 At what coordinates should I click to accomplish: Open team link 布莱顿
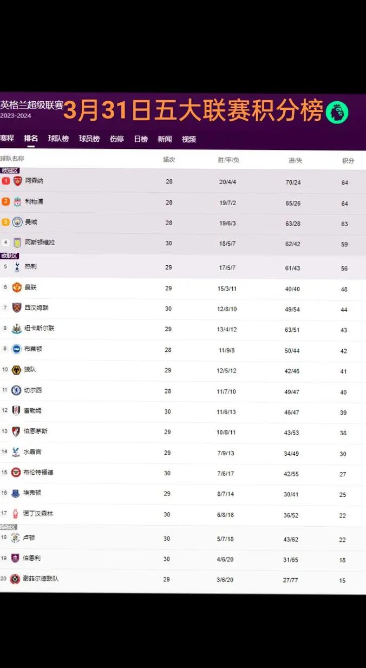point(34,349)
